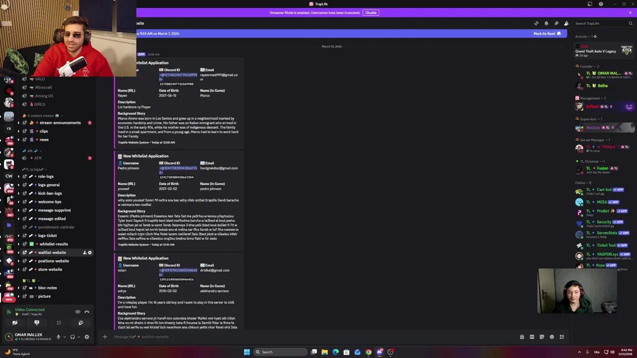Click the search magnifier in Search TrapLife
This screenshot has height=358, width=637.
(631, 23)
